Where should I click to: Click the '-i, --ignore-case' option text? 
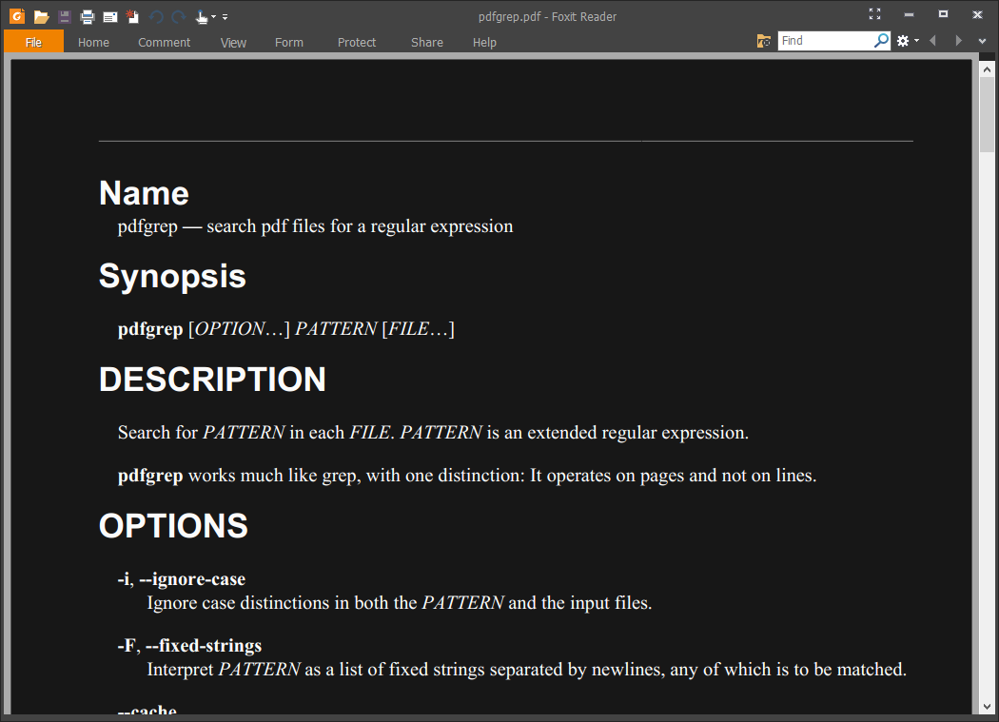(x=182, y=579)
